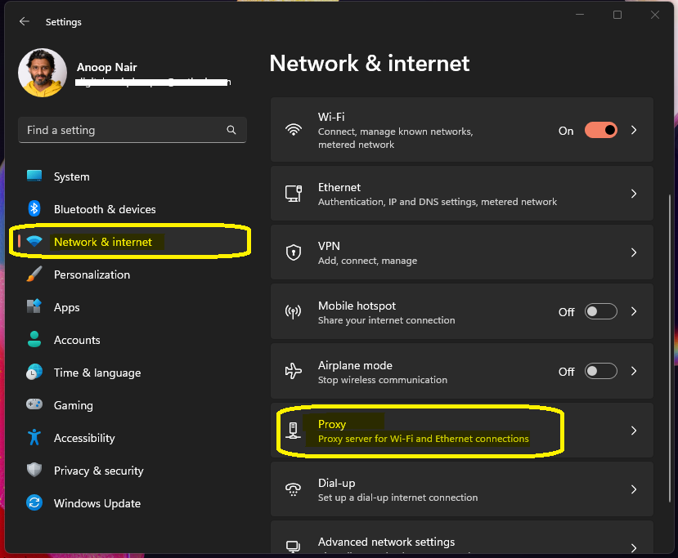Click the Windows Update sync icon
678x558 pixels.
[34, 502]
